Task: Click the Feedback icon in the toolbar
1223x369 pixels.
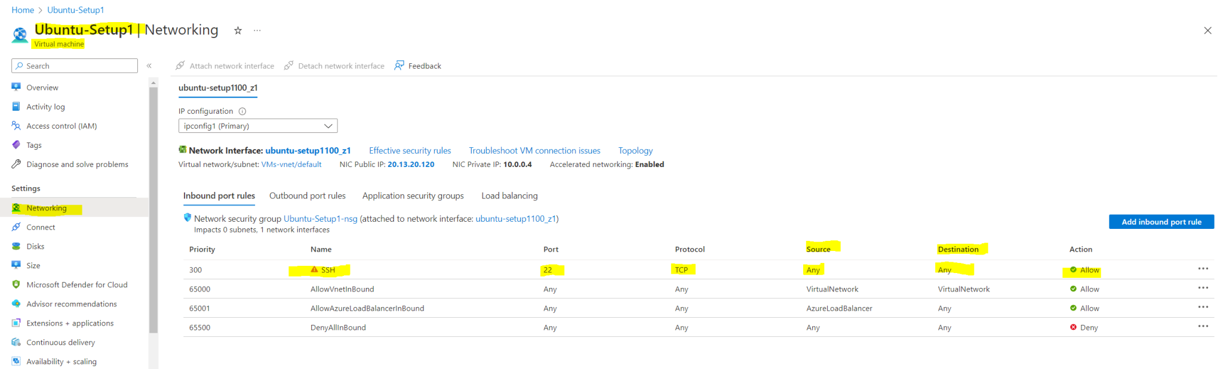Action: coord(399,66)
